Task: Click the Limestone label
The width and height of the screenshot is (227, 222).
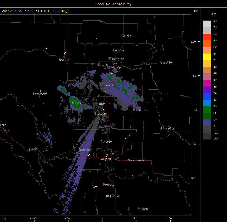Action: (x=40, y=94)
